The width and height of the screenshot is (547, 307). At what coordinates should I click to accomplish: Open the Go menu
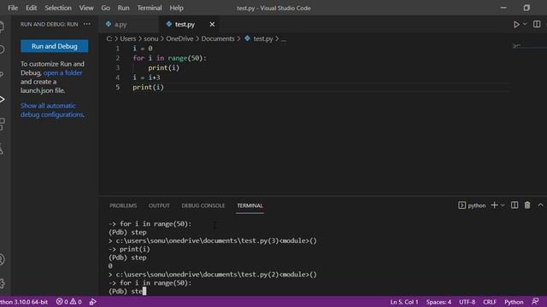coord(105,8)
